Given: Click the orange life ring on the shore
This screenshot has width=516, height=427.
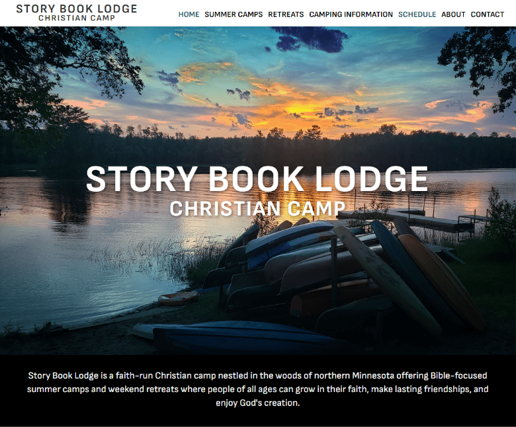Looking at the screenshot, I should (179, 298).
